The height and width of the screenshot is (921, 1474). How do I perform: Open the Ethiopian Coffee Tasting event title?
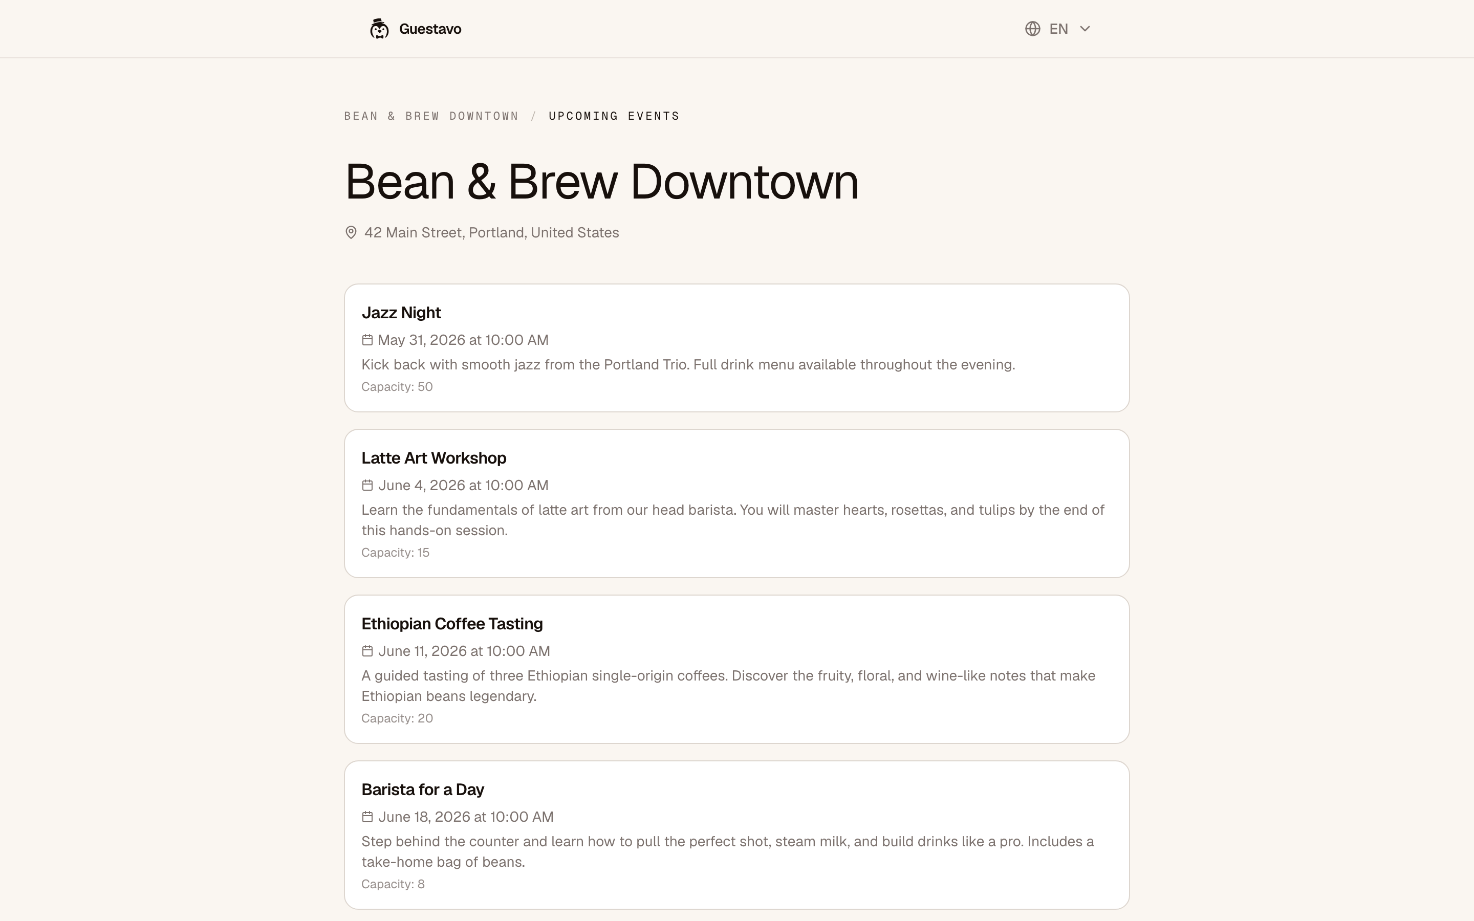(x=452, y=624)
